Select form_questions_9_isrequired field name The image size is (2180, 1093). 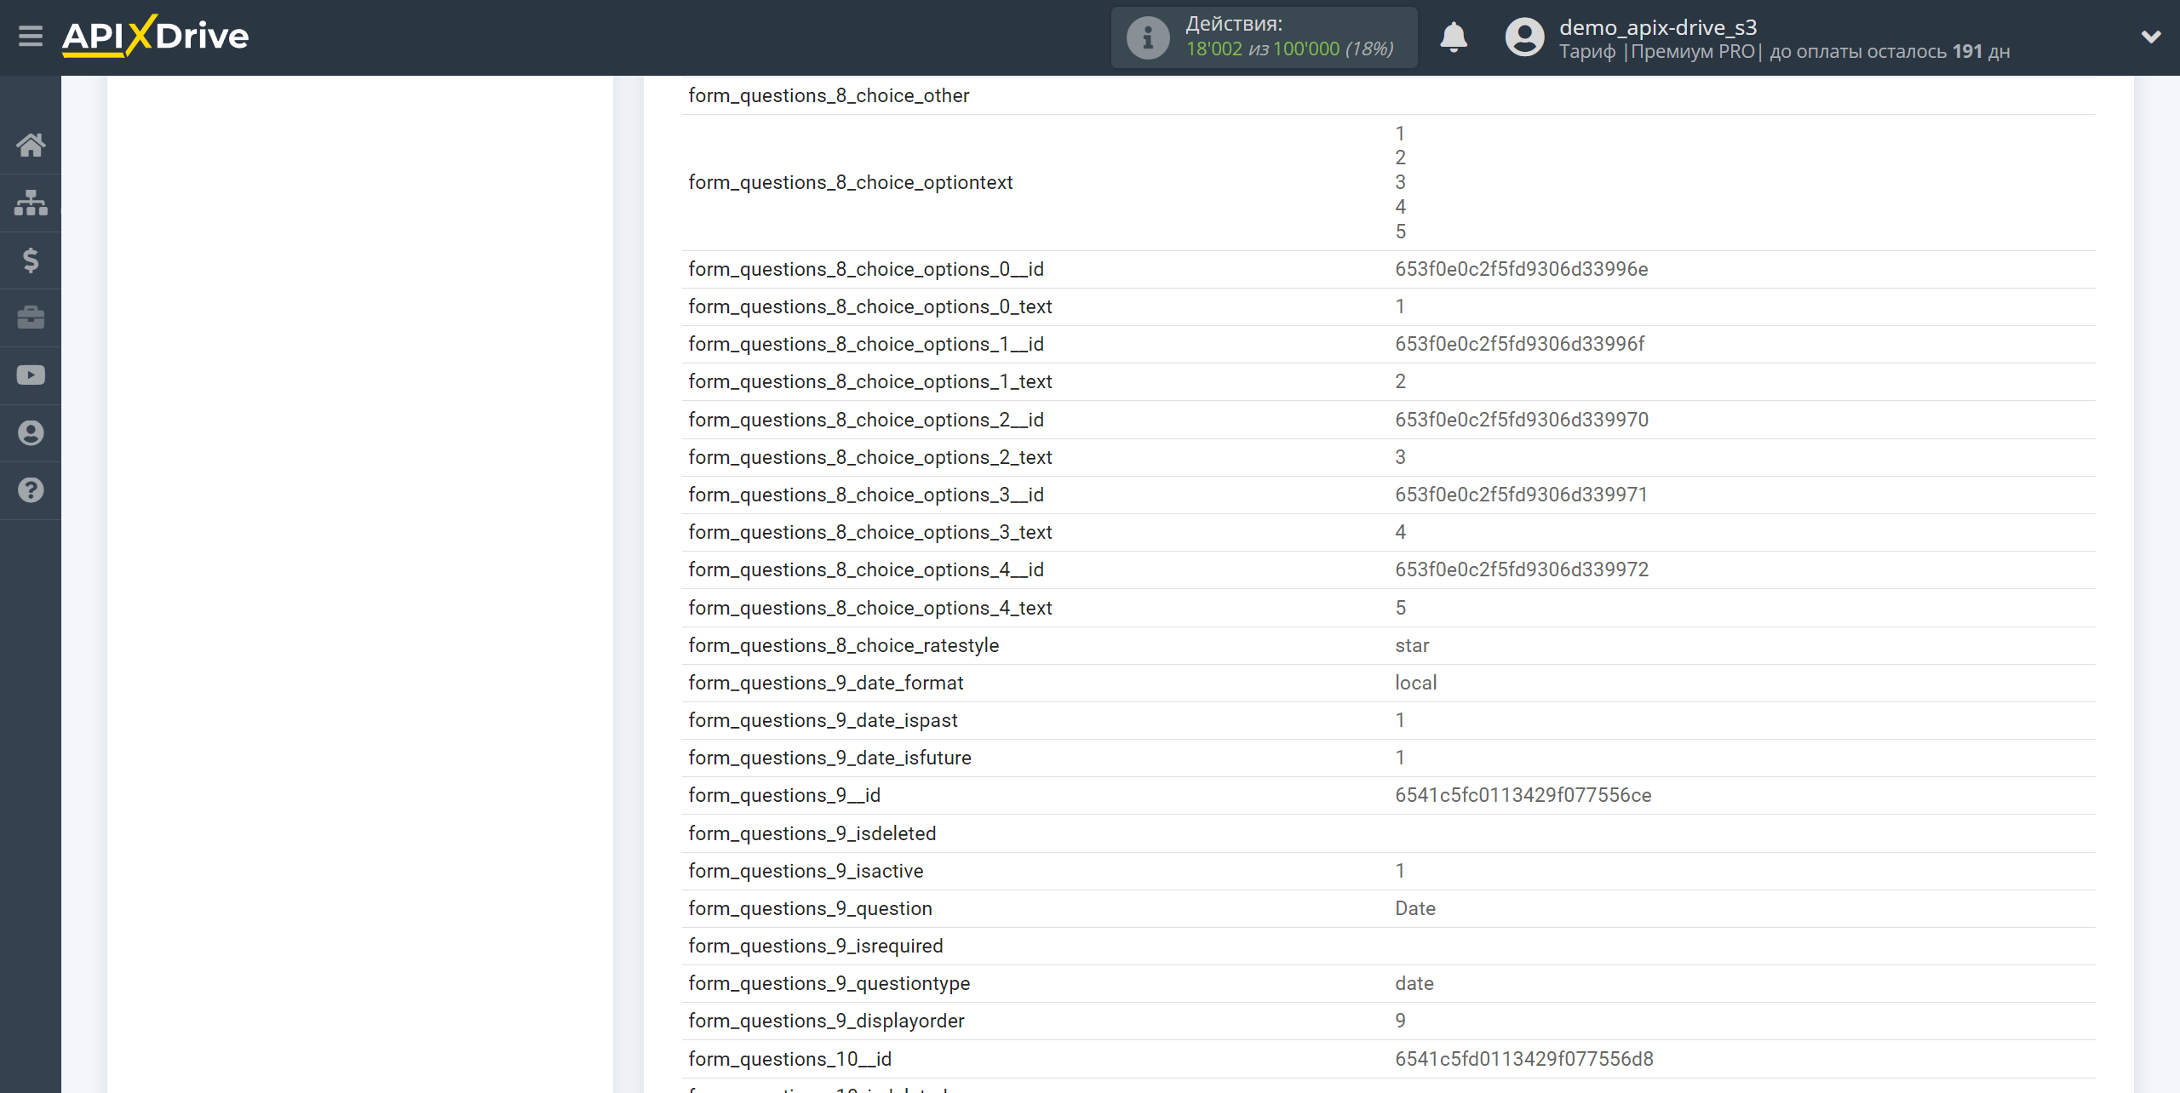point(816,947)
